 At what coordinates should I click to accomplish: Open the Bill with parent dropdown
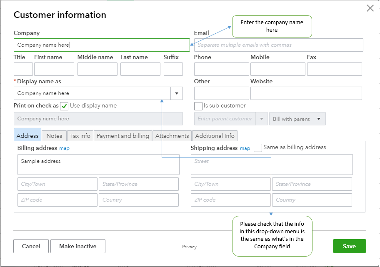pyautogui.click(x=297, y=119)
